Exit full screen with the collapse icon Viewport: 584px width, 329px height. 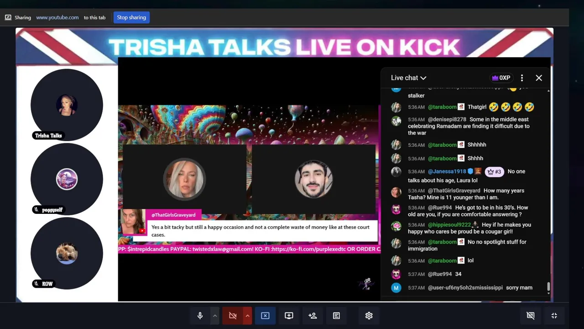(x=554, y=316)
